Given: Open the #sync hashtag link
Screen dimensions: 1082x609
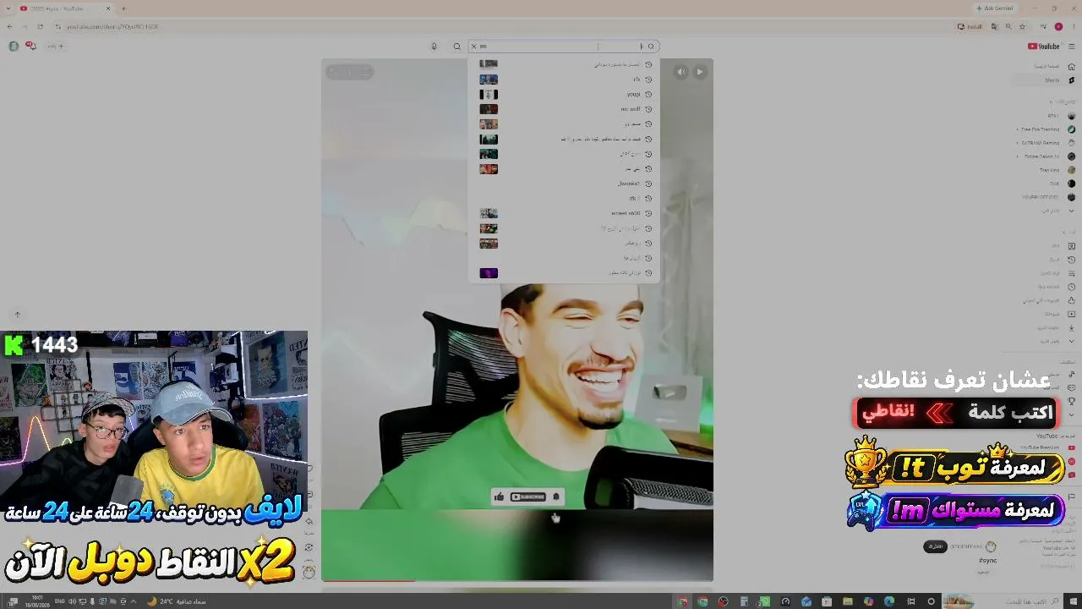Looking at the screenshot, I should point(987,561).
